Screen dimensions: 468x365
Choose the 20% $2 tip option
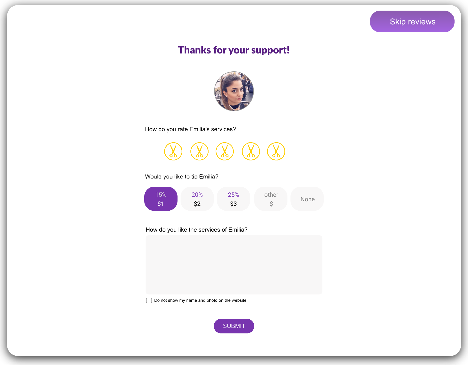pyautogui.click(x=197, y=199)
